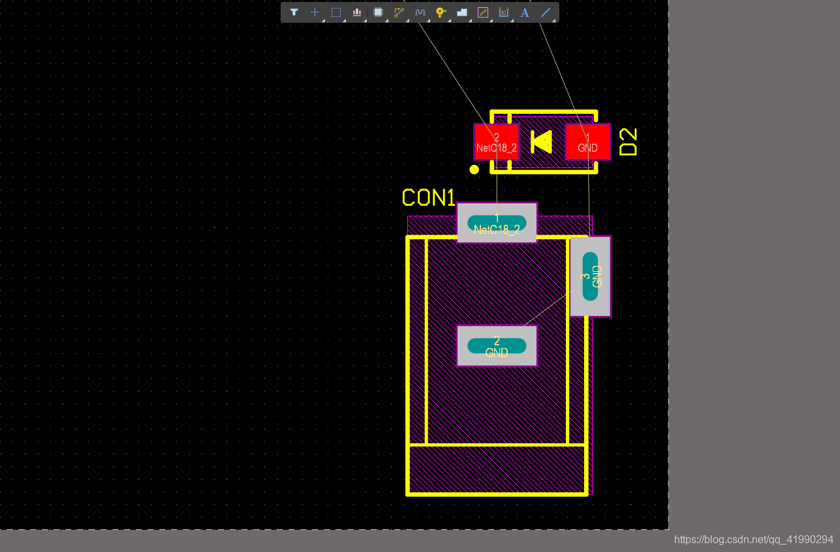Viewport: 840px width, 552px height.
Task: Click the CON1 designator label
Action: pyautogui.click(x=428, y=197)
